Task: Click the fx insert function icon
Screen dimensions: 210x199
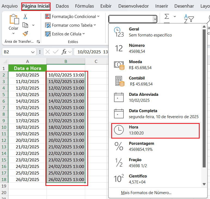Action: 64,52
